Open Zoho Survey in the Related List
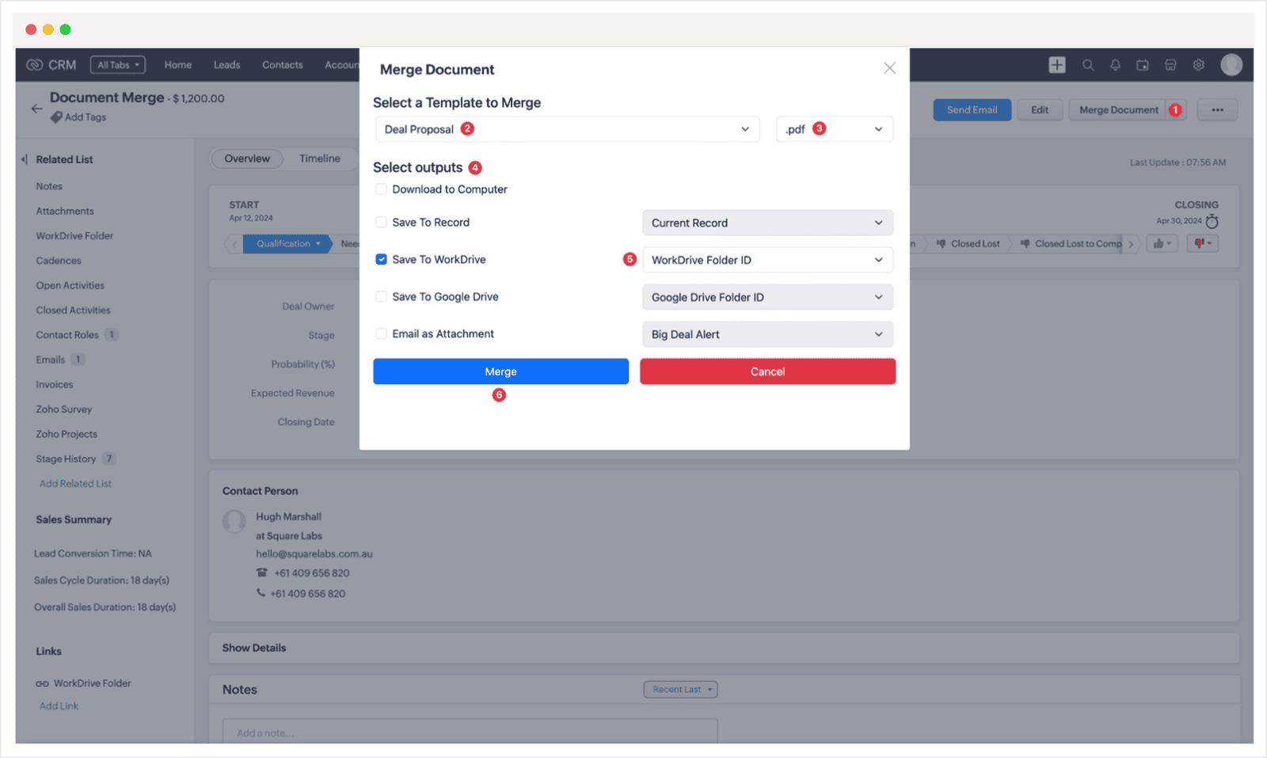Image resolution: width=1267 pixels, height=758 pixels. (64, 409)
